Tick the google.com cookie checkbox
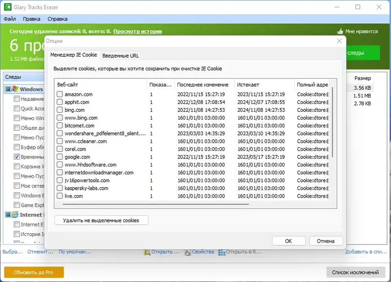 tap(60, 157)
